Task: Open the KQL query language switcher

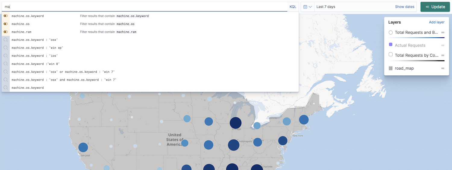Action: point(293,7)
